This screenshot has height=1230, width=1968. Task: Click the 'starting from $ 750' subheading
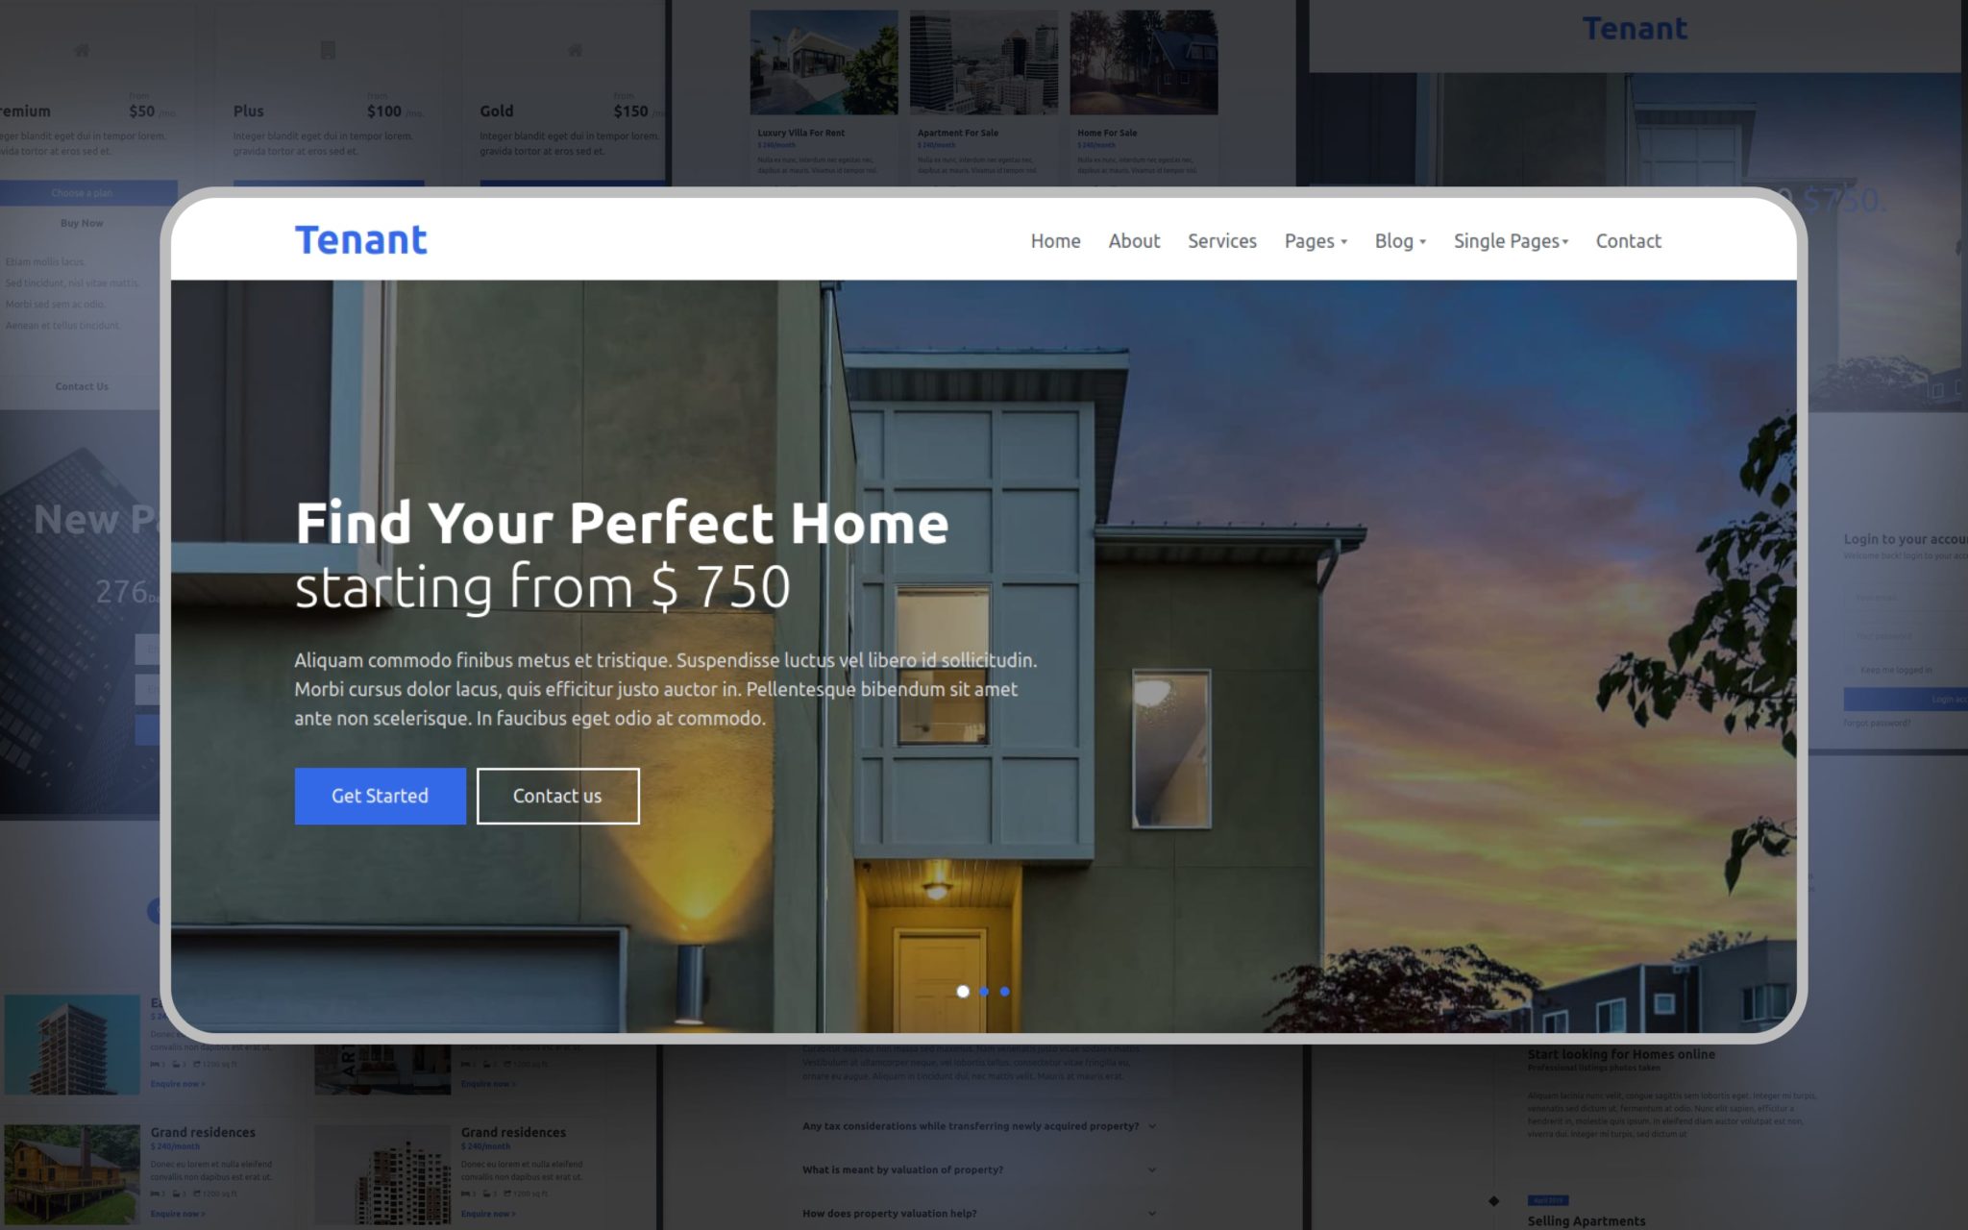543,587
